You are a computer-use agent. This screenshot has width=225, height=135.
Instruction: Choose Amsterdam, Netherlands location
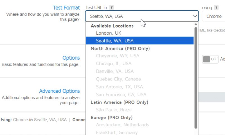122,125
